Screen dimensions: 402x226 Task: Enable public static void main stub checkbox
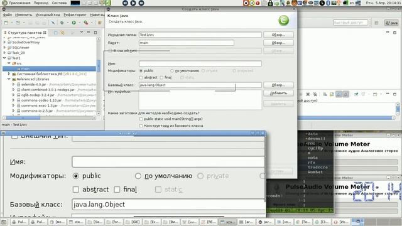point(141,119)
